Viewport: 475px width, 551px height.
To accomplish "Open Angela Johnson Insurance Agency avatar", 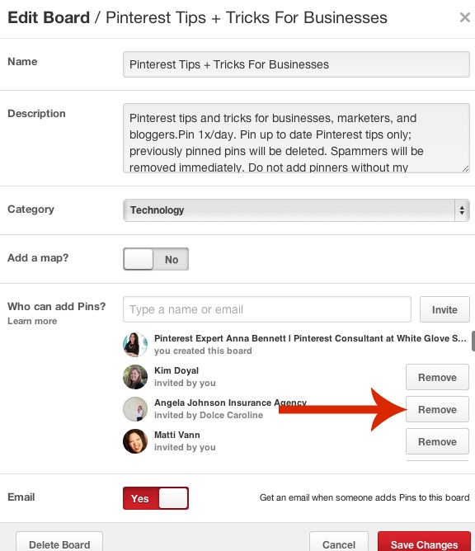I will point(135,408).
